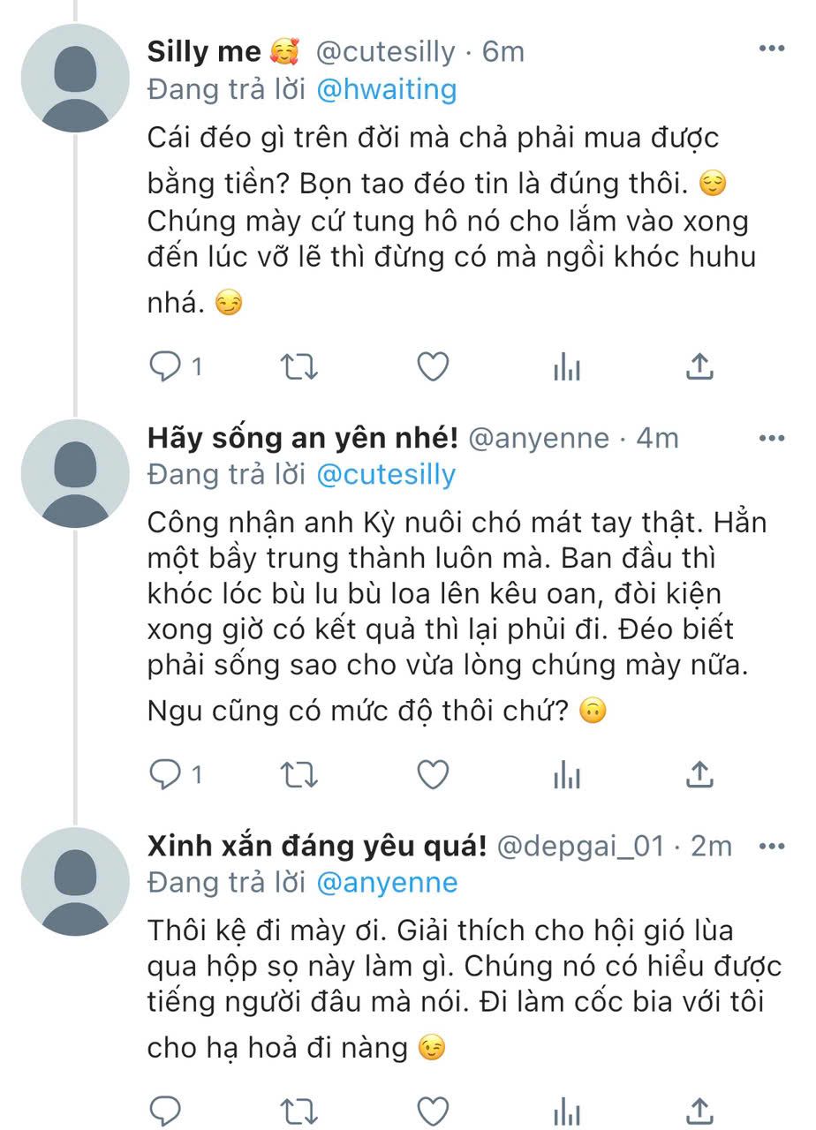Image resolution: width=816 pixels, height=1130 pixels.
Task: Open profile name "Xinh xắn đáng yêu quá!"
Action: [317, 847]
